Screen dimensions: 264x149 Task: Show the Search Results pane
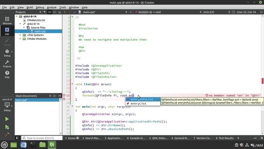tap(92, 138)
